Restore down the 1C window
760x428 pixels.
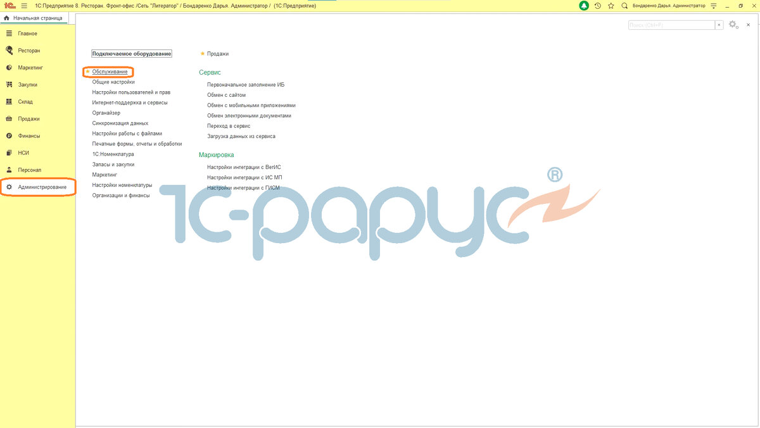coord(741,6)
